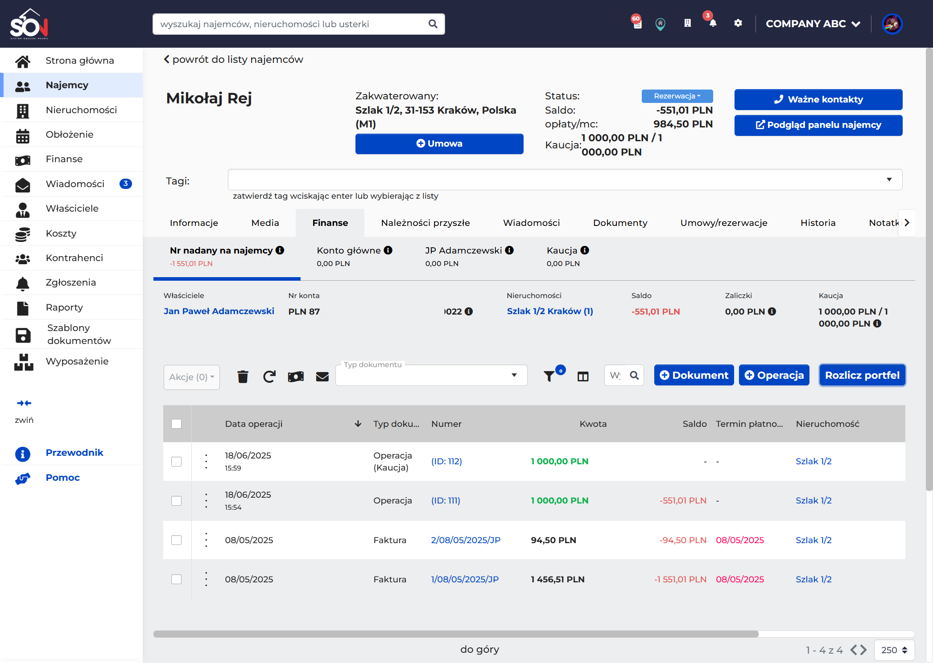Click the Rozlicz portfel button
933x663 pixels.
(x=862, y=375)
